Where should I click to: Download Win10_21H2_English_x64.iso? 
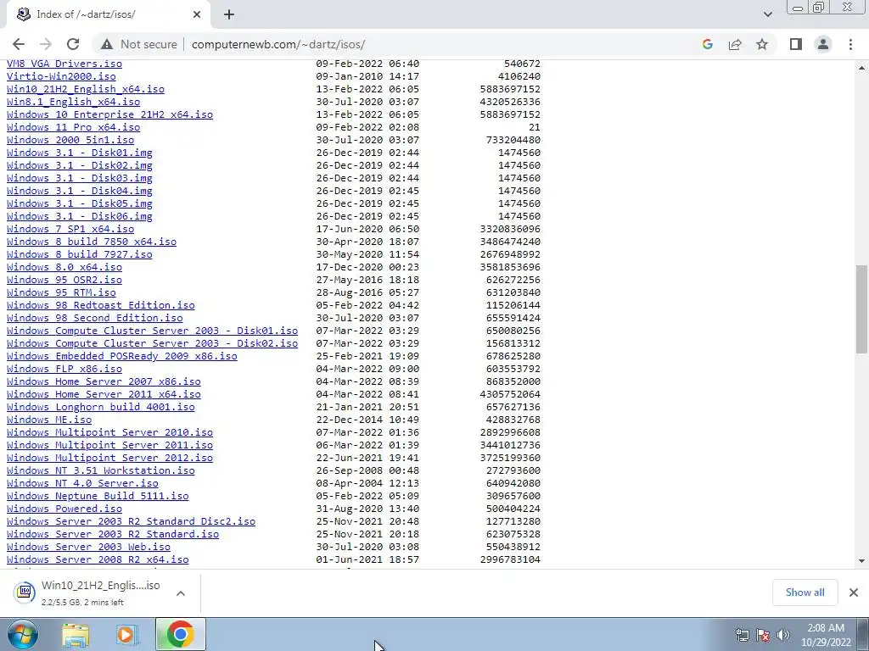86,89
